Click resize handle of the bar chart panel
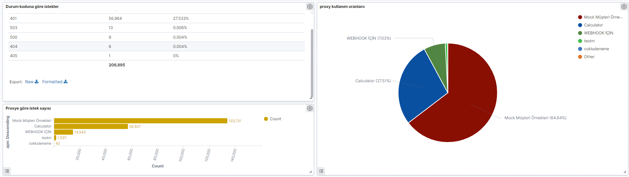 [310, 171]
